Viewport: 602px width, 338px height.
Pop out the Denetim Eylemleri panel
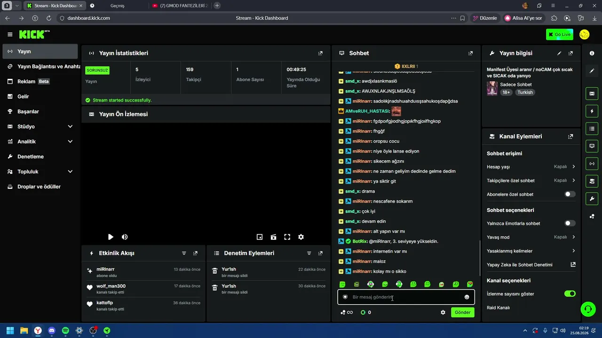click(x=320, y=253)
